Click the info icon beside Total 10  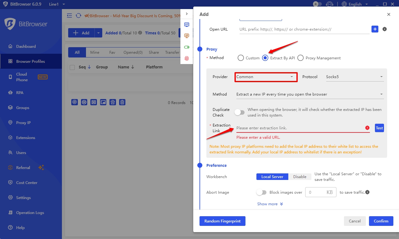pos(140,33)
